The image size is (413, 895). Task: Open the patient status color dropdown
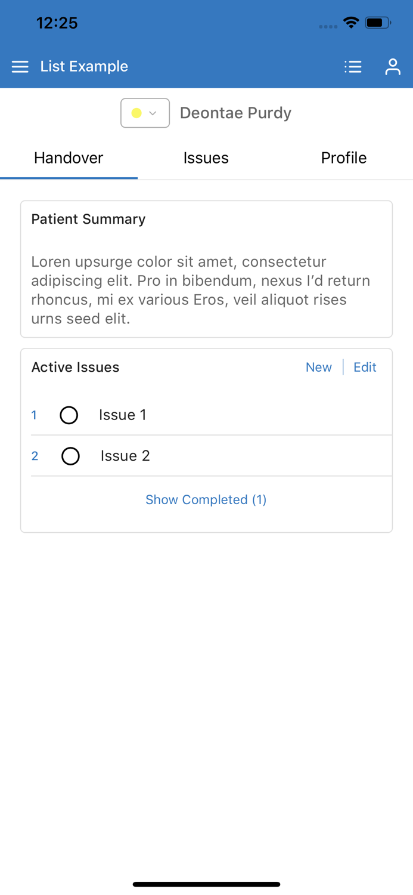(145, 113)
